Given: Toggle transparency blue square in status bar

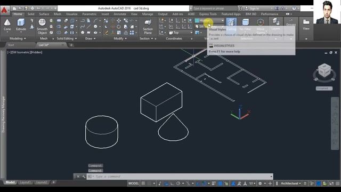Looking at the screenshot, I should (x=220, y=183).
